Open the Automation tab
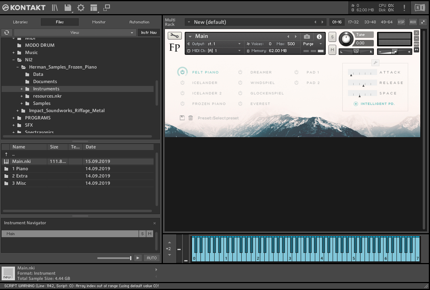 pos(139,22)
